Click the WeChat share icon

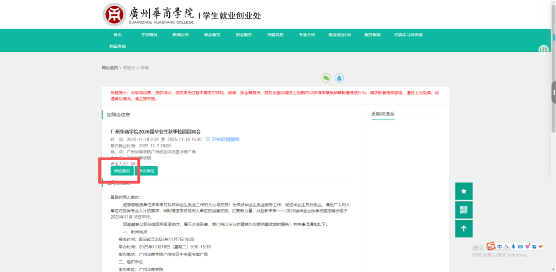click(x=326, y=78)
